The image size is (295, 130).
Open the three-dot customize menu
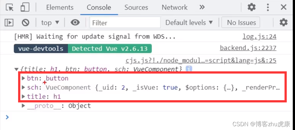[x=268, y=7]
